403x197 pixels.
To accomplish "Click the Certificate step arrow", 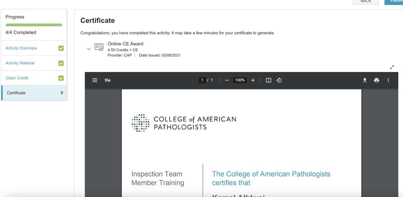I will [x=62, y=93].
